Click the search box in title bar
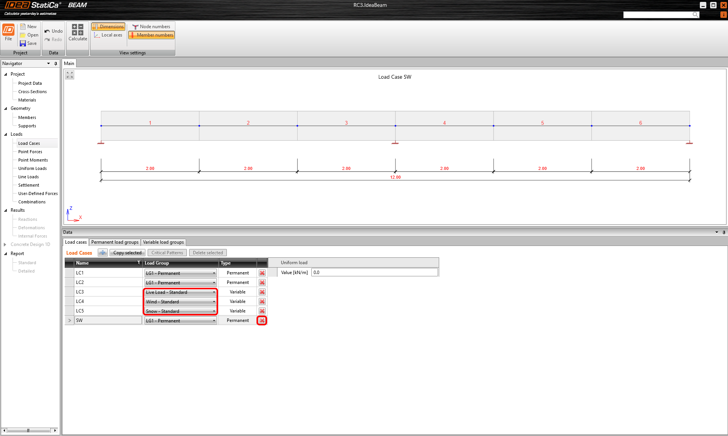 [x=658, y=15]
